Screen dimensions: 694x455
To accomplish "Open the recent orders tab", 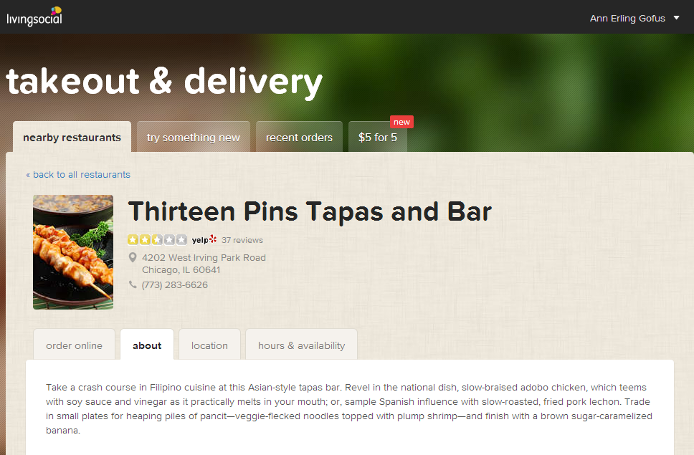I will 299,137.
